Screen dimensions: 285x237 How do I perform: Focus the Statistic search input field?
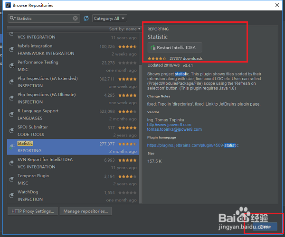click(44, 18)
